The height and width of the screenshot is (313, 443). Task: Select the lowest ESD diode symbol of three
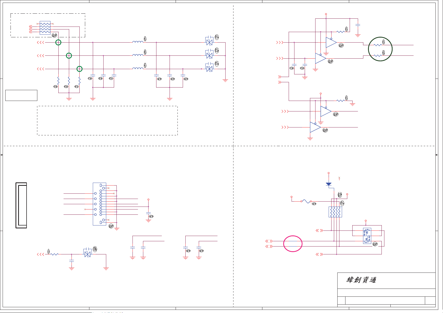coord(209,67)
